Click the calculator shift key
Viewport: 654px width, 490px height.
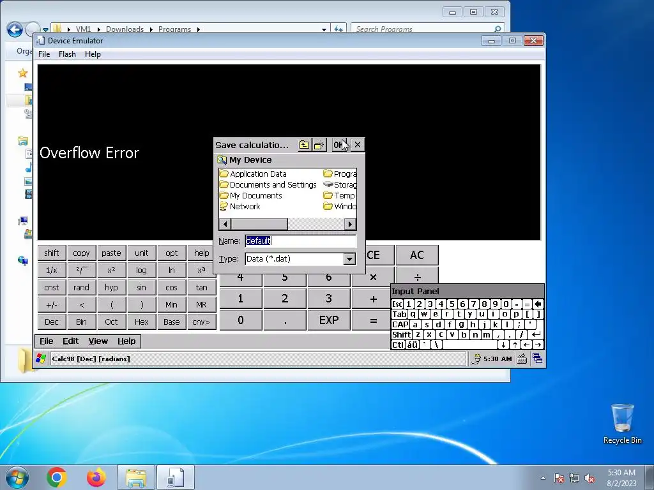(51, 253)
